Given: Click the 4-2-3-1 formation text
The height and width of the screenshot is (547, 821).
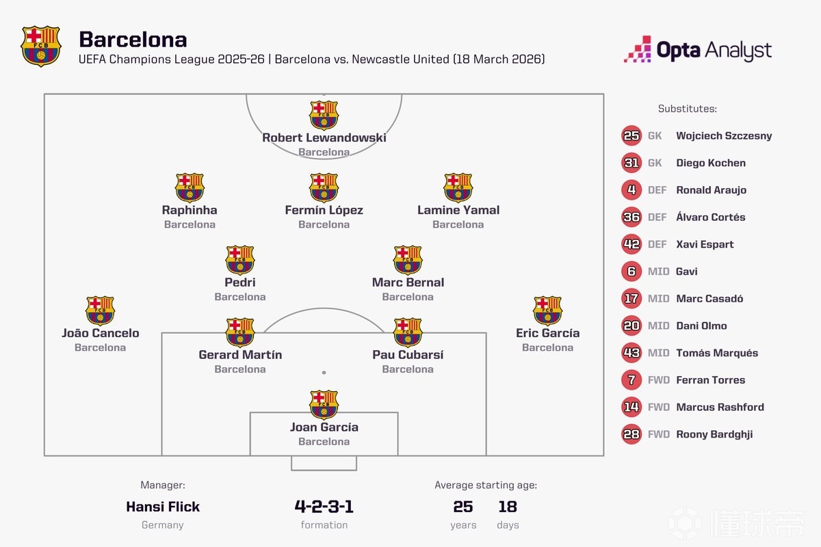Looking at the screenshot, I should pyautogui.click(x=324, y=507).
